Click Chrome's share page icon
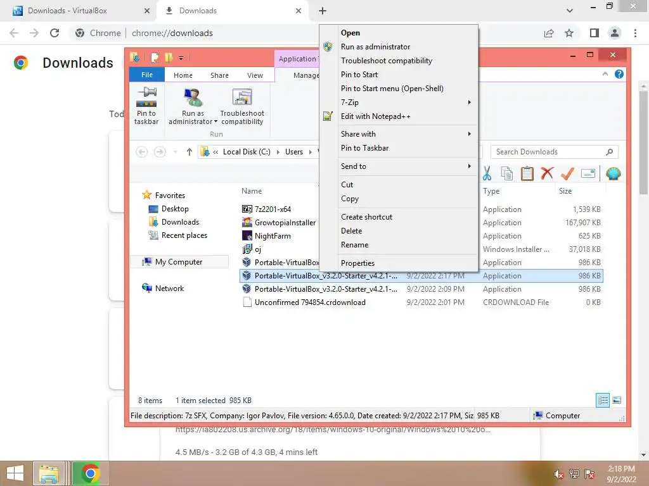 (x=549, y=33)
